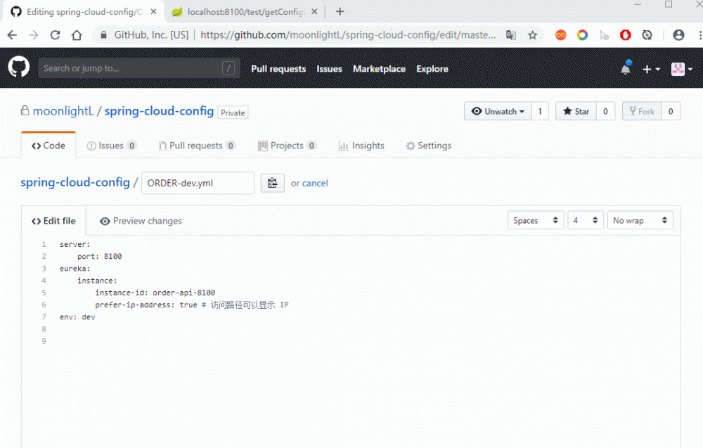Click the GitHub Octocat logo

click(x=18, y=68)
